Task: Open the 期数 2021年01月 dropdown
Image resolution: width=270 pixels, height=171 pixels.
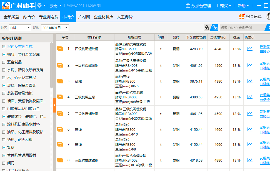Action: 55,28
